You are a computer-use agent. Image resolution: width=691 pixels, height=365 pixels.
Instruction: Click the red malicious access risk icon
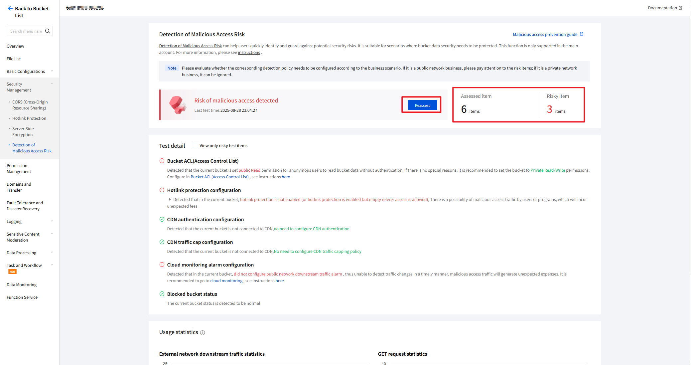pyautogui.click(x=177, y=105)
